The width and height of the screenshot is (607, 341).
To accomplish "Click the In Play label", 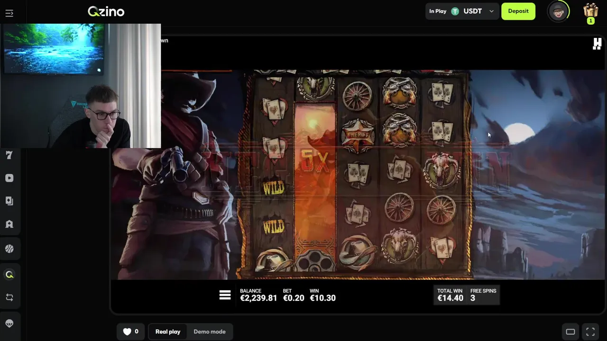I will [438, 11].
